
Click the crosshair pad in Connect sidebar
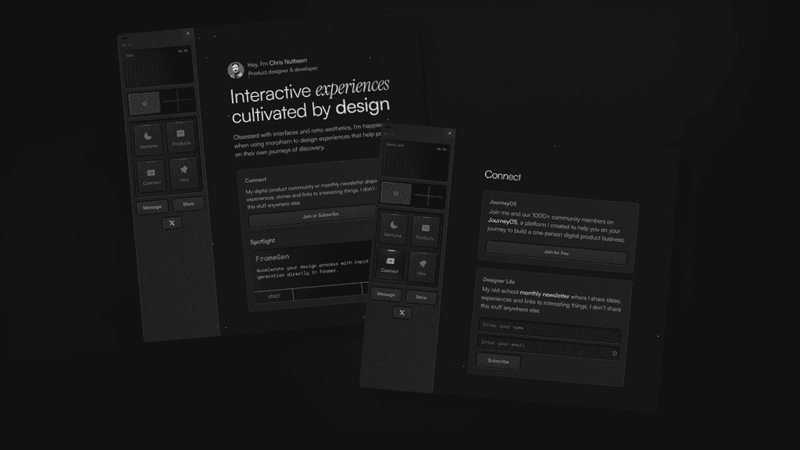tap(429, 196)
